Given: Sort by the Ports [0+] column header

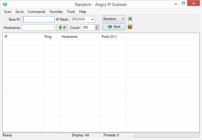Looking at the screenshot, I should click(113, 37).
